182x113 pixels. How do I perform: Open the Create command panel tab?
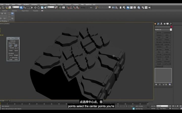[x=155, y=24]
